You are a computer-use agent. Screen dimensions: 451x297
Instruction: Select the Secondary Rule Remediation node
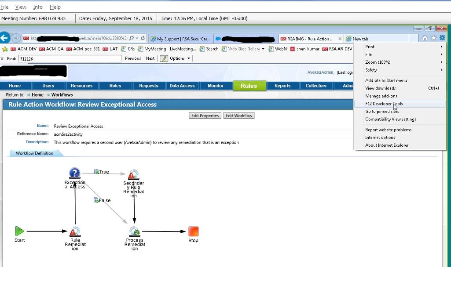click(x=133, y=175)
